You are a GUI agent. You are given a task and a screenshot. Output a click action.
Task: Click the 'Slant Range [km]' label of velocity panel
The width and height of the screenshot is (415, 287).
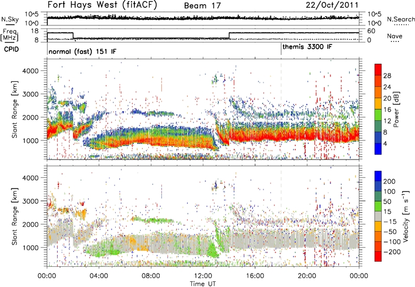[15, 217]
